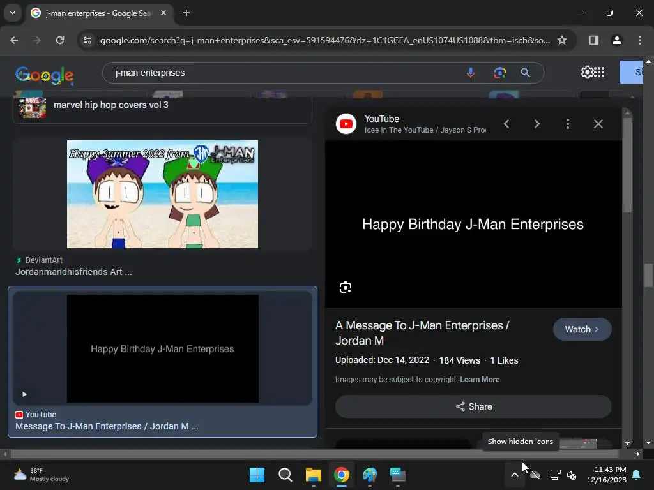Open the tab search dropdown arrow
This screenshot has width=654, height=490.
(x=13, y=13)
